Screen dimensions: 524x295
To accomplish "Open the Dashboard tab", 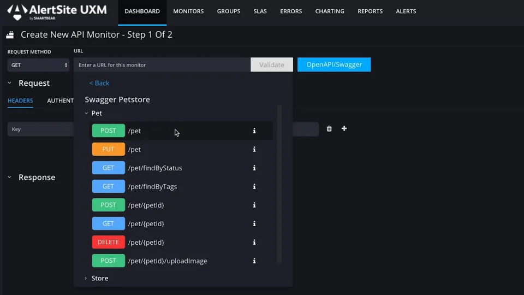I will 142,11.
